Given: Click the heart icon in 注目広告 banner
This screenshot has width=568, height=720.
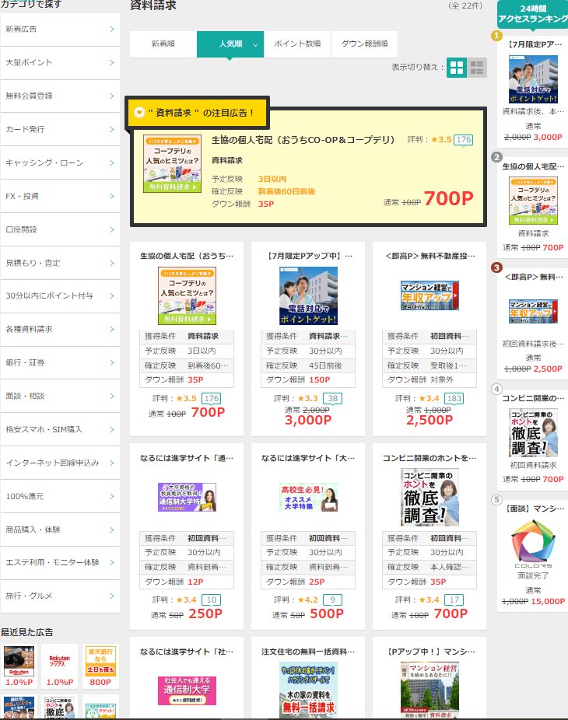Looking at the screenshot, I should pyautogui.click(x=139, y=113).
